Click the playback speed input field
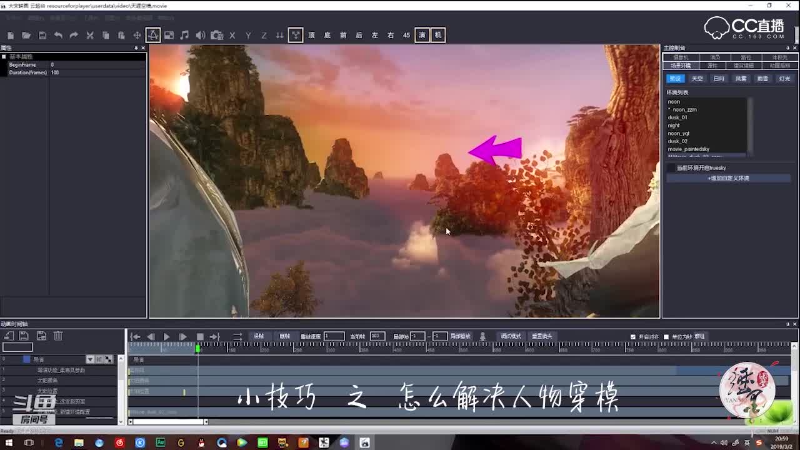The width and height of the screenshot is (800, 450). click(x=334, y=336)
